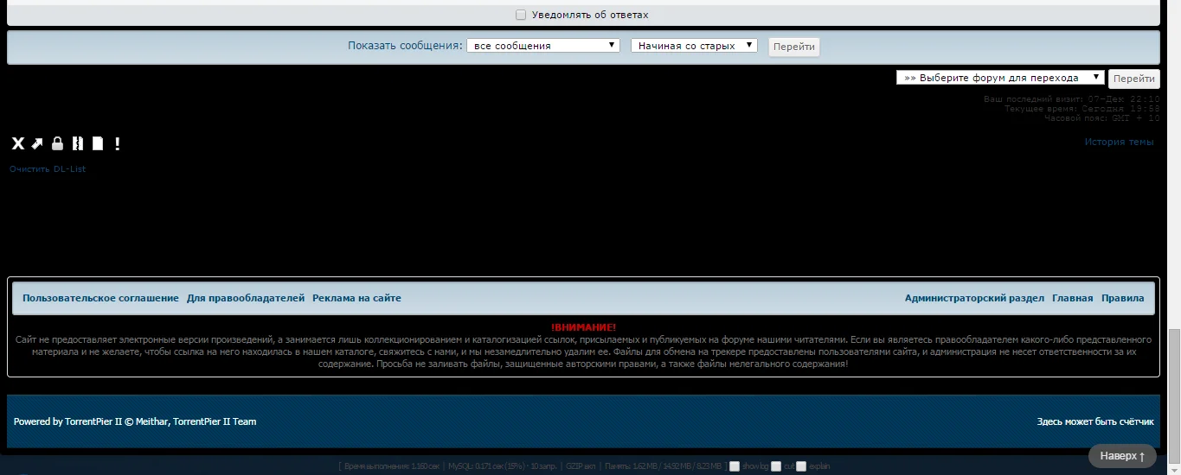Click the torn page split topic icon
Screen dimensions: 1181x475
(77, 143)
